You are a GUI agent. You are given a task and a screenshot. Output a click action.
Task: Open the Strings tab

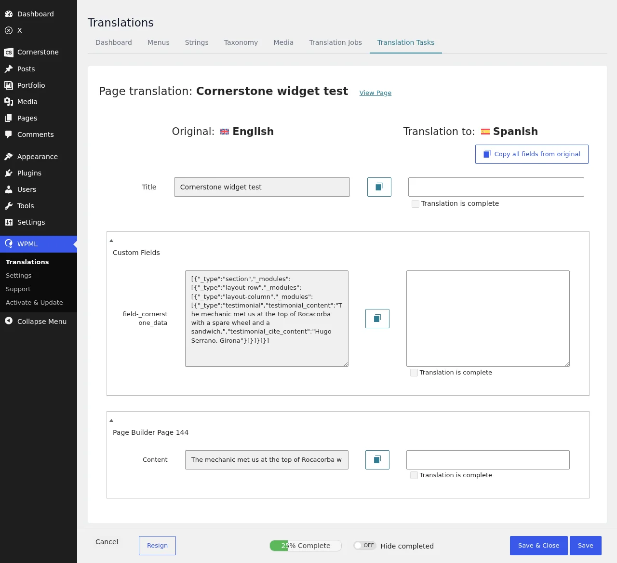click(197, 42)
